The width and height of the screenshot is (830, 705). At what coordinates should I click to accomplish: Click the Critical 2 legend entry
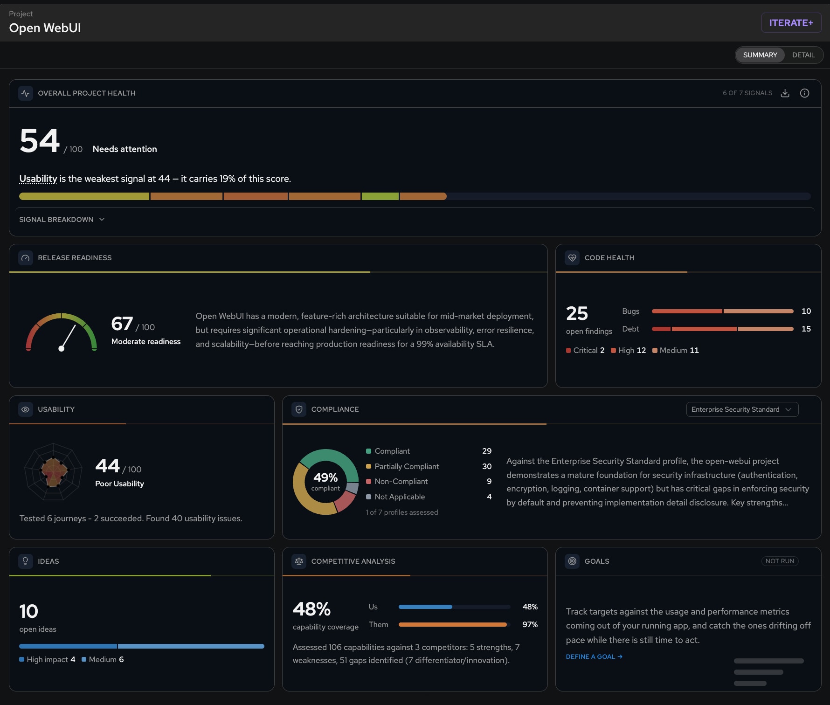tap(585, 350)
